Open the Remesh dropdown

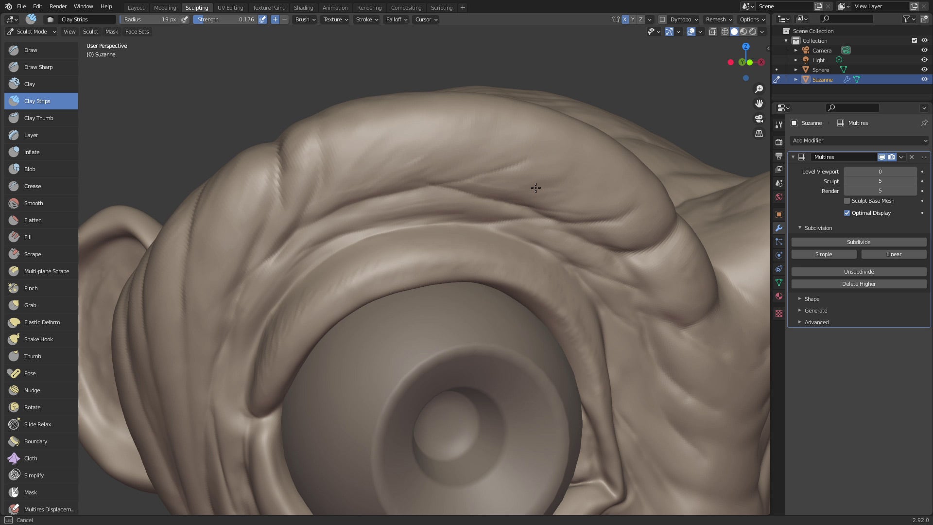pos(719,19)
